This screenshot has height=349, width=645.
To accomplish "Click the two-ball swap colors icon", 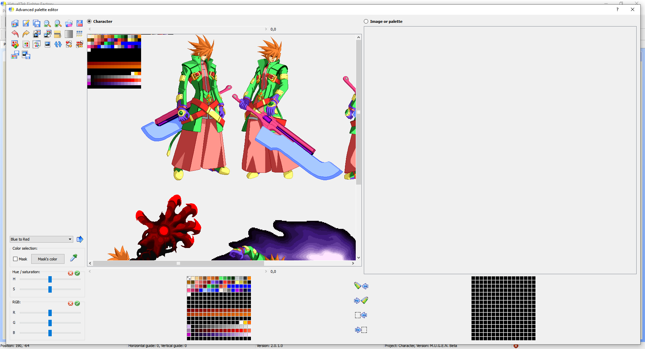I will coord(69,44).
